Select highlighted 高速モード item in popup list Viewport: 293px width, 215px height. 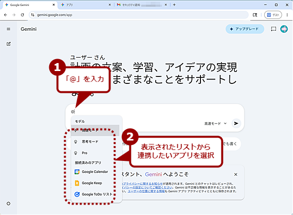pos(96,131)
